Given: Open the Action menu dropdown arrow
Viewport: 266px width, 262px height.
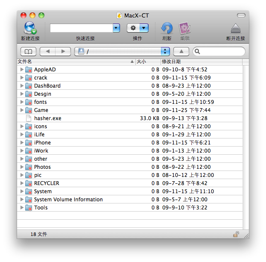Looking at the screenshot, I should point(144,28).
